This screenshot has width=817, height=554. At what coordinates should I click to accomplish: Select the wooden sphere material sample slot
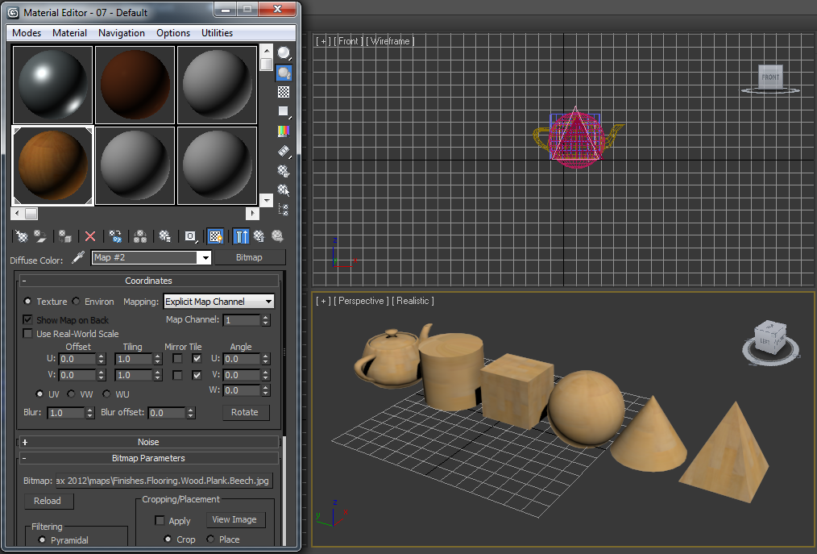tap(52, 165)
